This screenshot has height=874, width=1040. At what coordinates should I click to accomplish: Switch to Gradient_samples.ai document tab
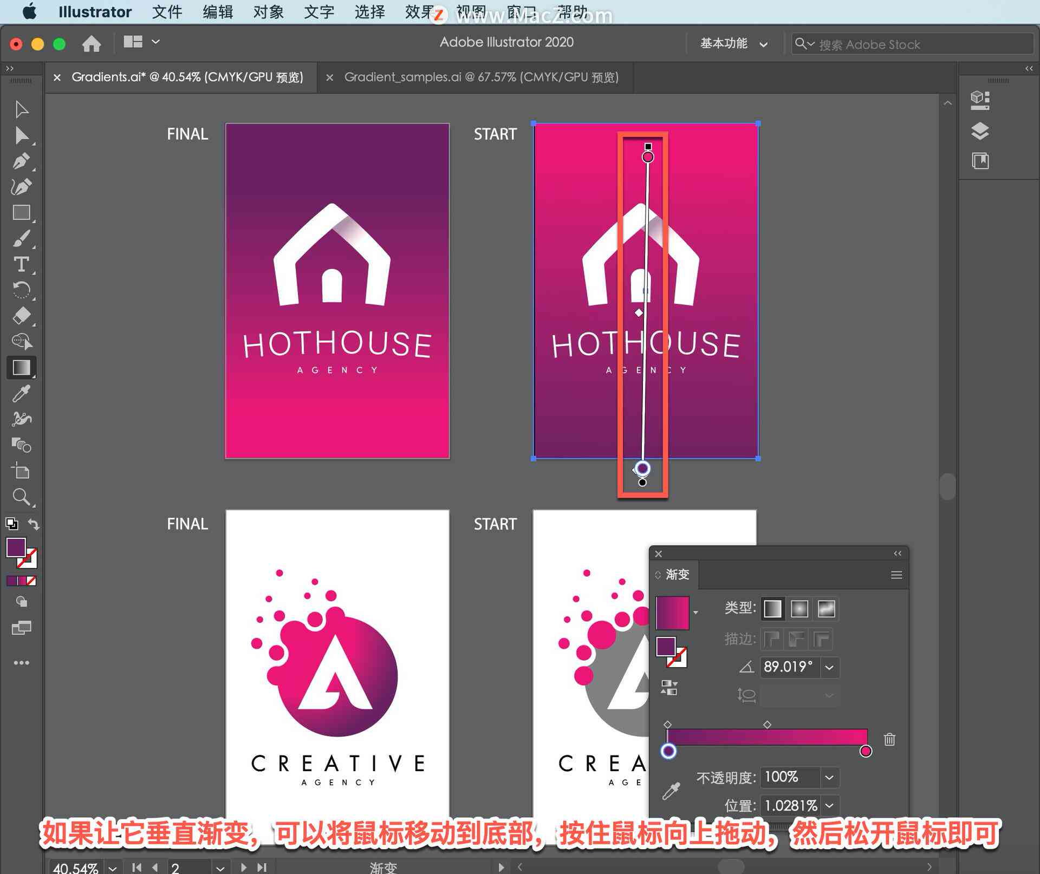481,77
